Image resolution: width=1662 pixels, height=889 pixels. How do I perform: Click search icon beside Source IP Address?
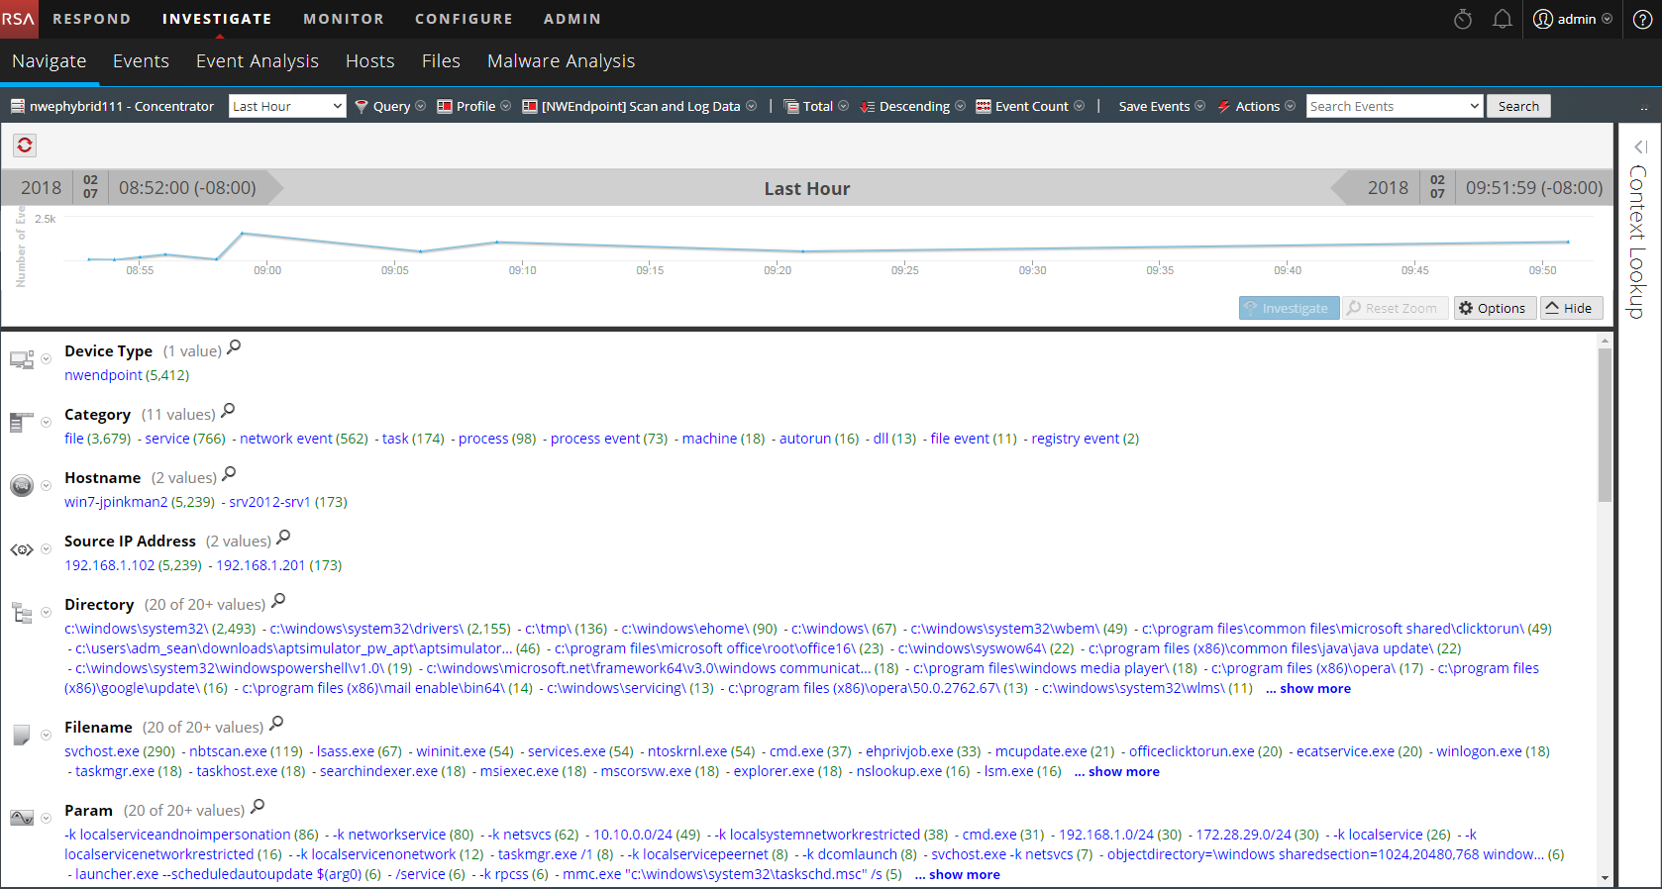(283, 538)
